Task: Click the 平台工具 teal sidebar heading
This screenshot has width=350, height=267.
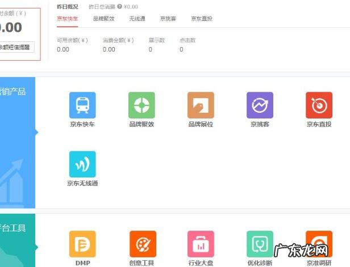Action: (x=13, y=228)
